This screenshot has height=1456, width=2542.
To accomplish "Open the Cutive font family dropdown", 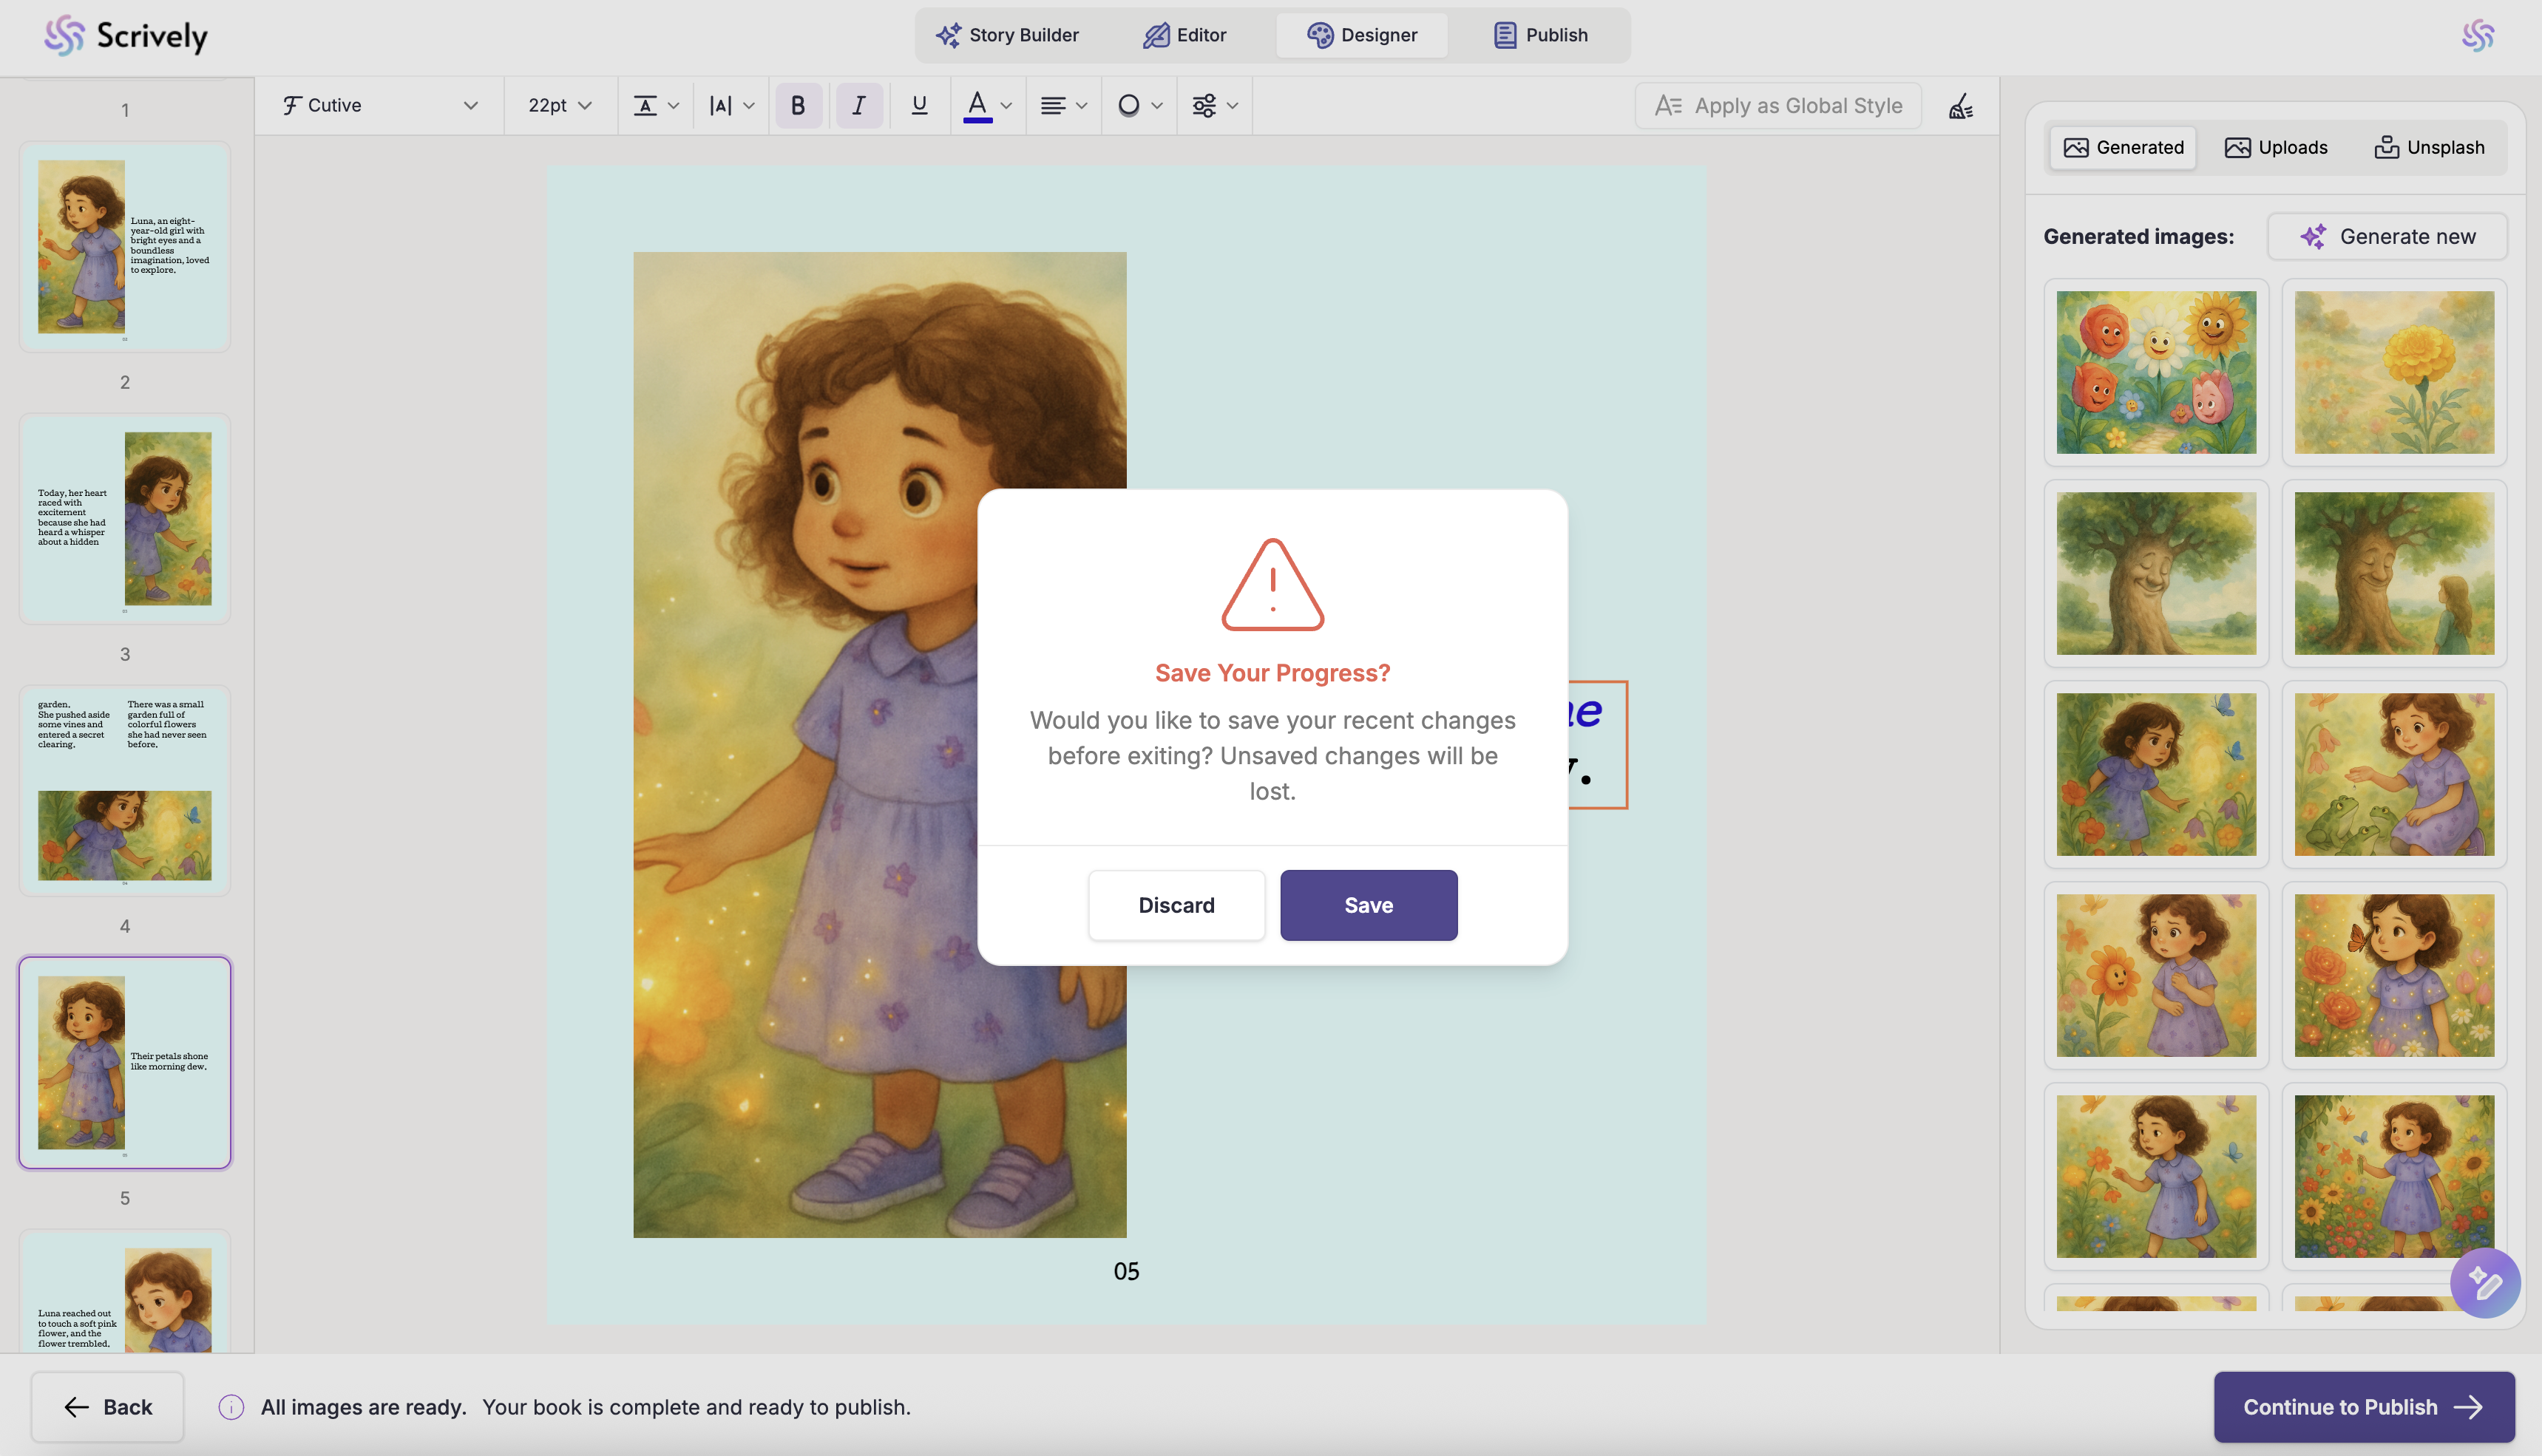I will click(379, 105).
